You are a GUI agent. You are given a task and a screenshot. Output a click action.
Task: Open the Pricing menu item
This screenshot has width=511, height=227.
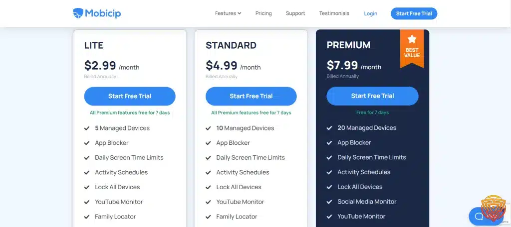pos(263,13)
